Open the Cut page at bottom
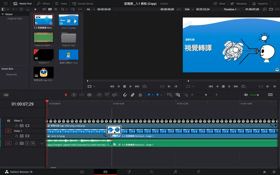 point(82,172)
